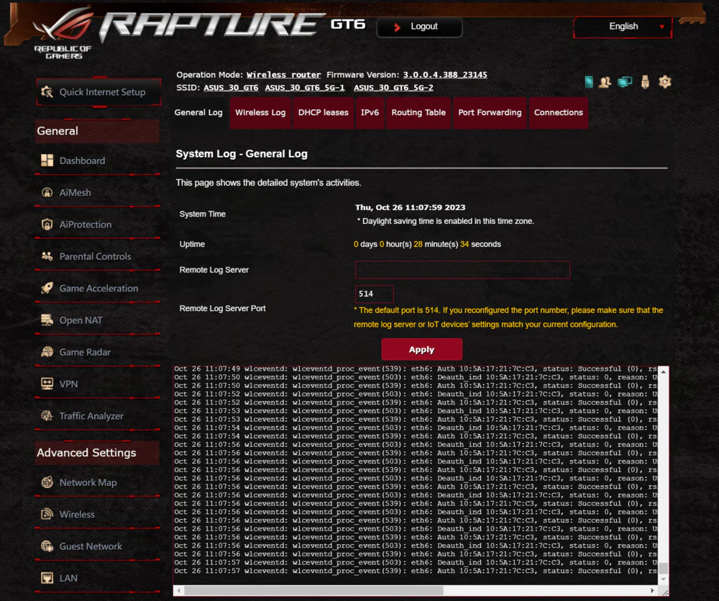This screenshot has width=719, height=601.
Task: Switch to the Routing Table tab
Action: pos(418,112)
